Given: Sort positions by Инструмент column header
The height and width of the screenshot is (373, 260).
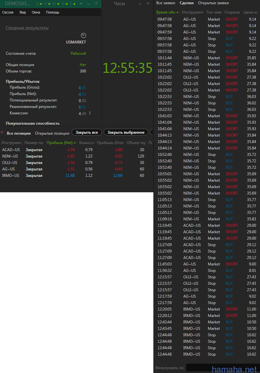Looking at the screenshot, I should tap(11, 143).
